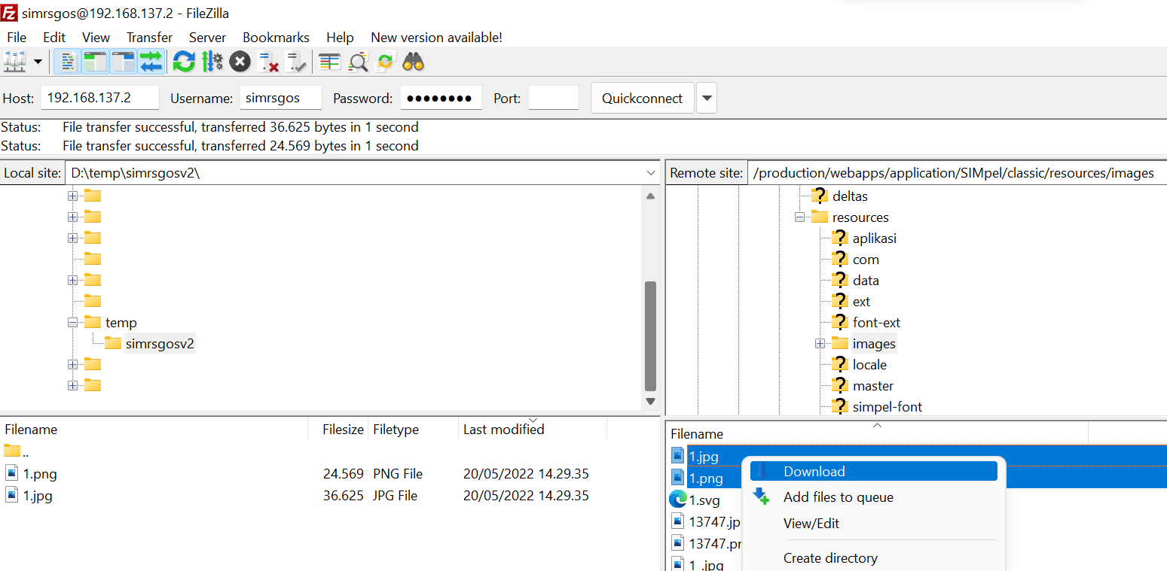Click the New version available! link
Screen dimensions: 1167x571
pyautogui.click(x=436, y=38)
